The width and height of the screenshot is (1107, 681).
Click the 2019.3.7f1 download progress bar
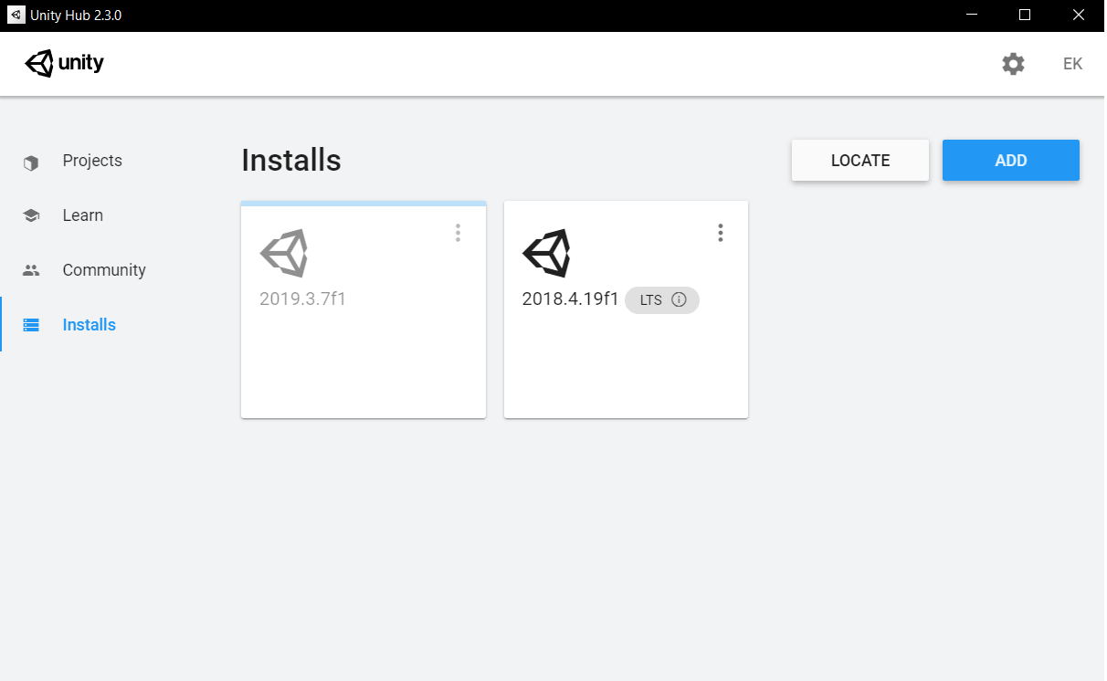coord(364,204)
